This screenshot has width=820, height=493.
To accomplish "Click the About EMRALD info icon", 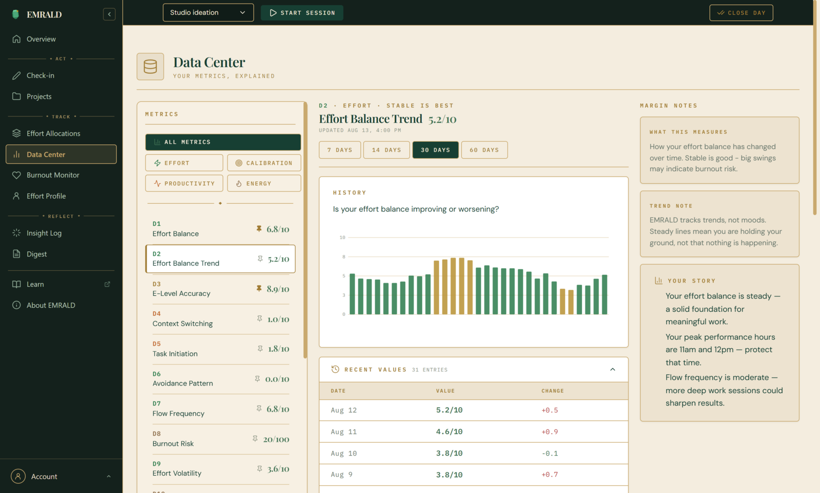I will click(16, 305).
